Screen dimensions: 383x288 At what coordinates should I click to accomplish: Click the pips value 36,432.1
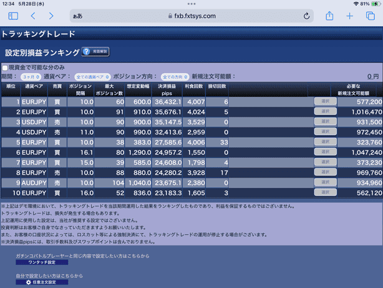[168, 102]
